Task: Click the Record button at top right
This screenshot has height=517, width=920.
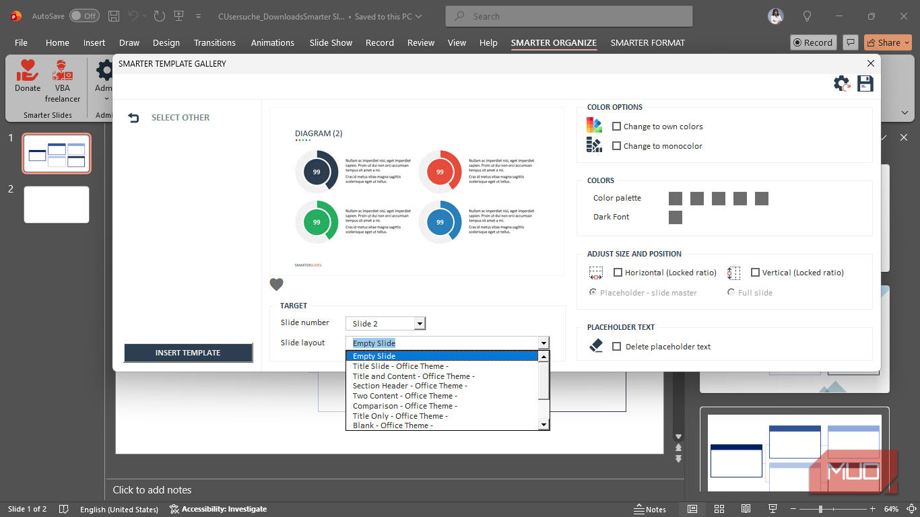Action: click(x=814, y=42)
